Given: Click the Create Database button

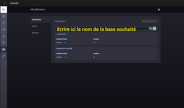Looking at the screenshot, I should coord(150,21).
